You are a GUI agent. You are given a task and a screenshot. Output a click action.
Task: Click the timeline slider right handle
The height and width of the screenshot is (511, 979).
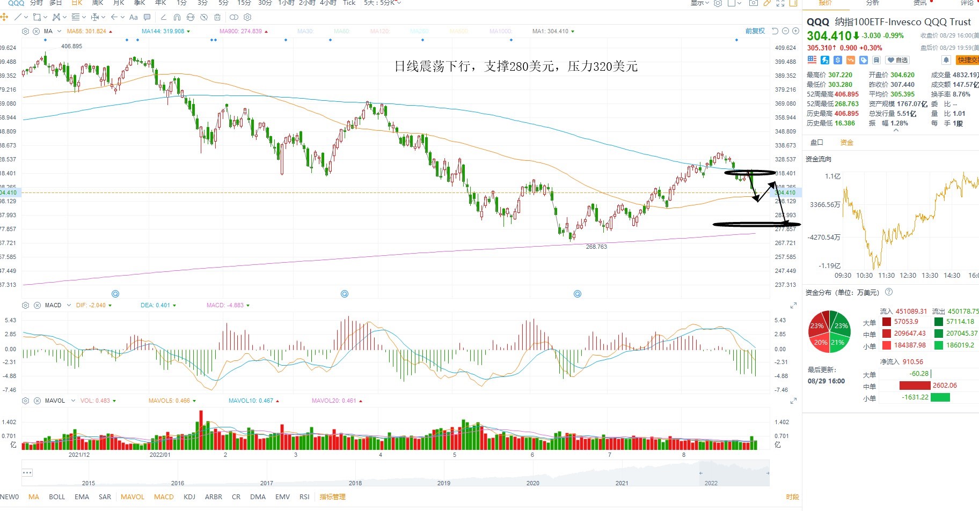pos(768,473)
